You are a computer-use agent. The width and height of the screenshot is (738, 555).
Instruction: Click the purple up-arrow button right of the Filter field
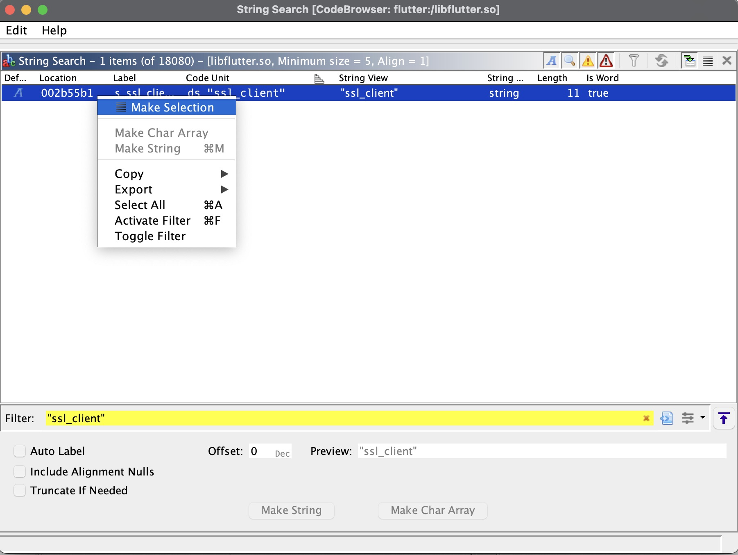(724, 418)
